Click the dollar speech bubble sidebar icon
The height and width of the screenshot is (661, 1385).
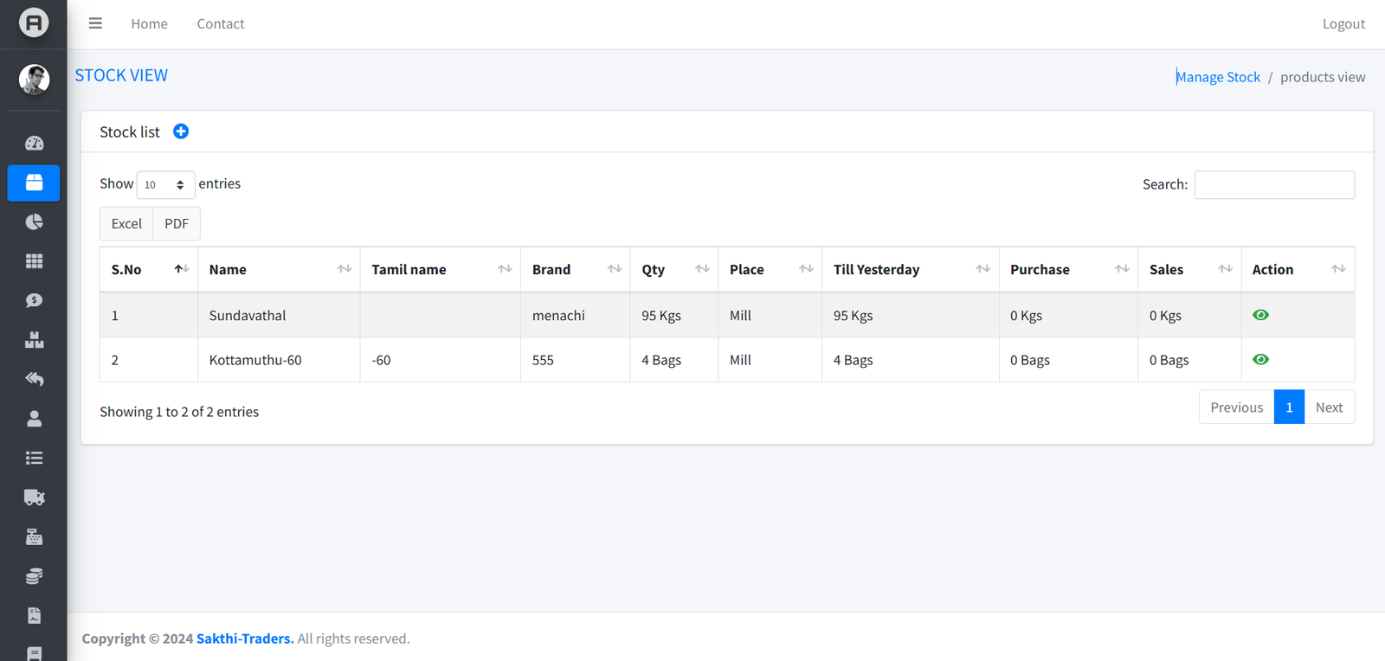click(x=34, y=300)
